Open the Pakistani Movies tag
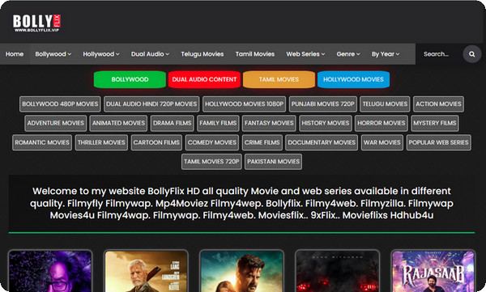This screenshot has width=486, height=292. (x=274, y=162)
